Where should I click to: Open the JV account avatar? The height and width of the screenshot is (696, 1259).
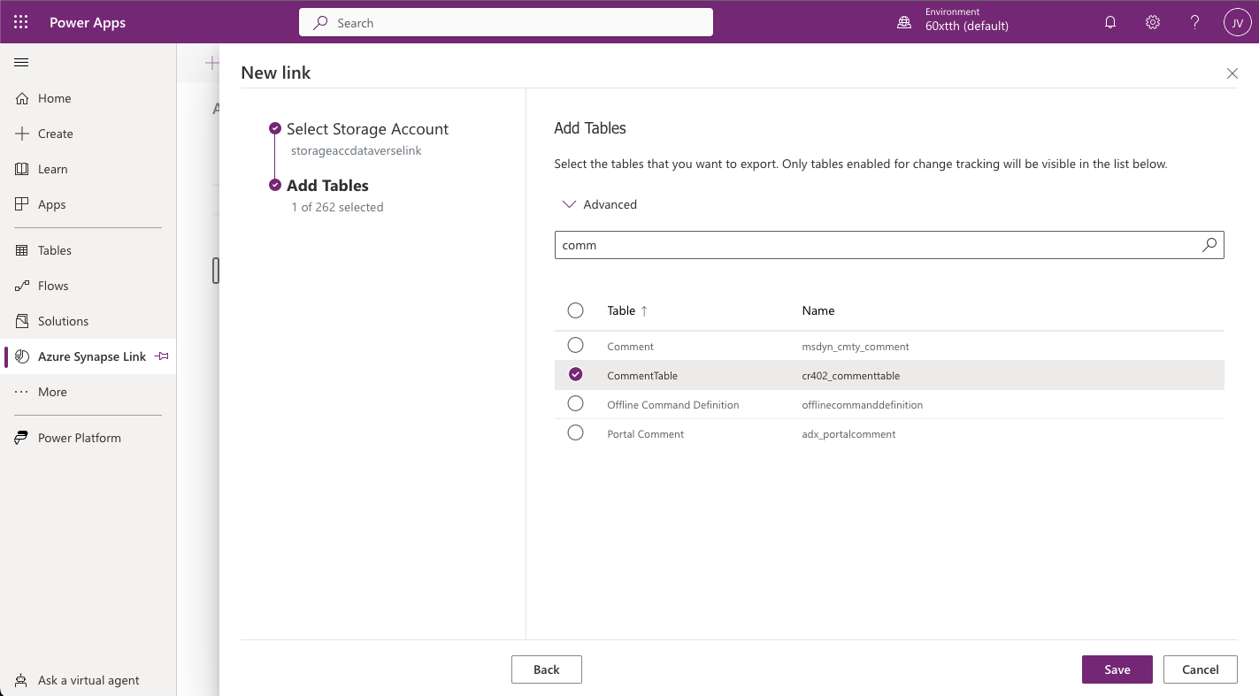1237,23
